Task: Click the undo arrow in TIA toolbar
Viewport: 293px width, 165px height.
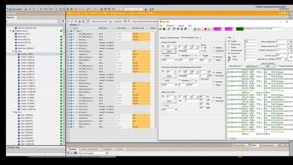Action: pos(45,9)
